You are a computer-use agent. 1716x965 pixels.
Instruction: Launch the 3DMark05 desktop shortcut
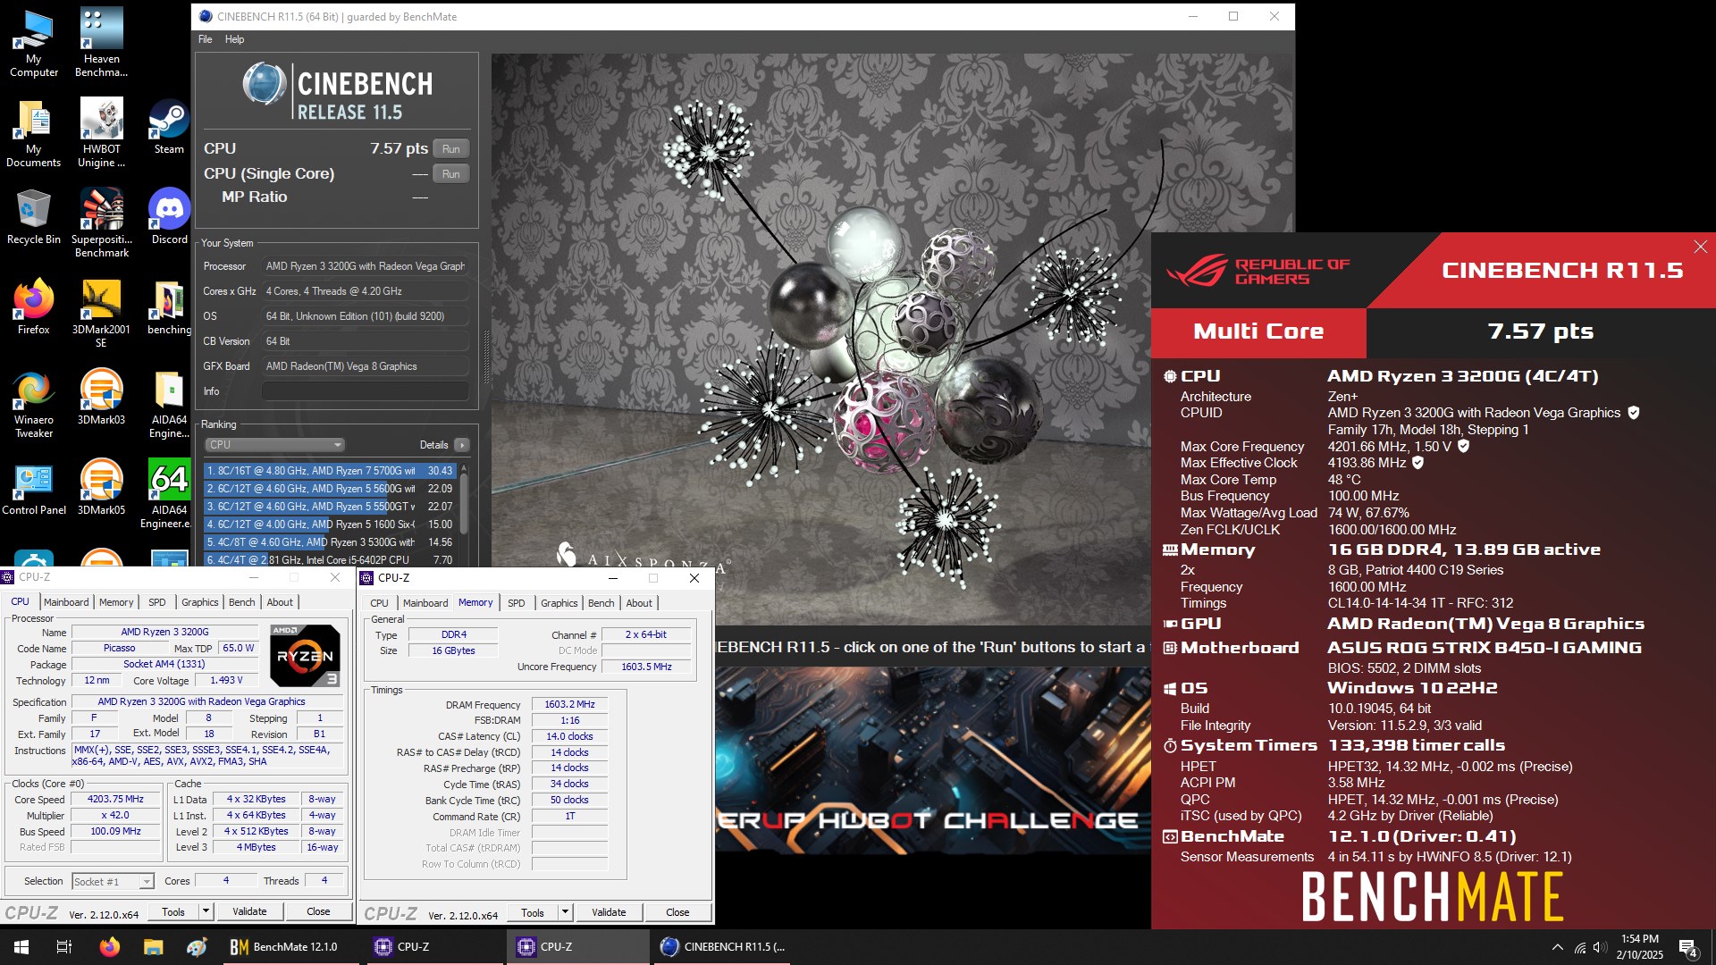[x=101, y=488]
